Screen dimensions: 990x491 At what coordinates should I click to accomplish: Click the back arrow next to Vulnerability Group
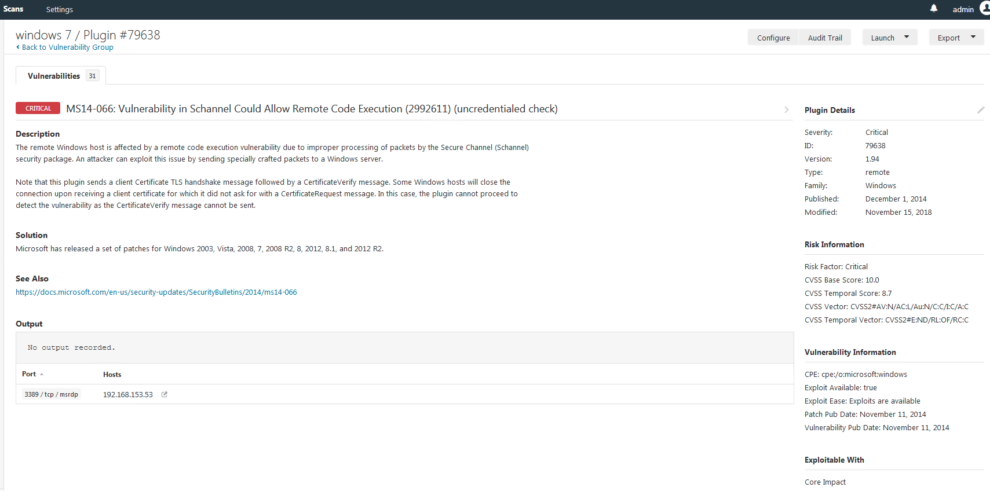coord(18,47)
